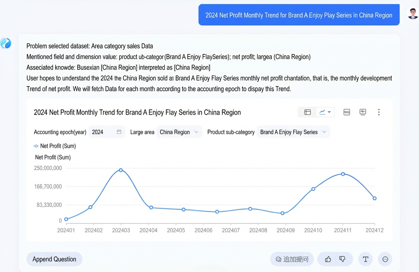The image size is (419, 272).
Task: Click the 追加提问 button
Action: pos(292,259)
